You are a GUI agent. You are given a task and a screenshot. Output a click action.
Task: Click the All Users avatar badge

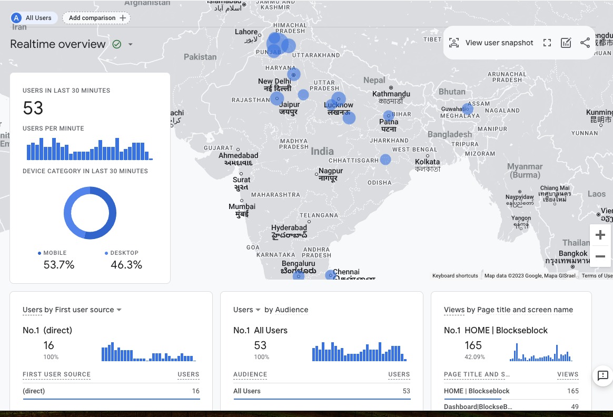point(16,18)
